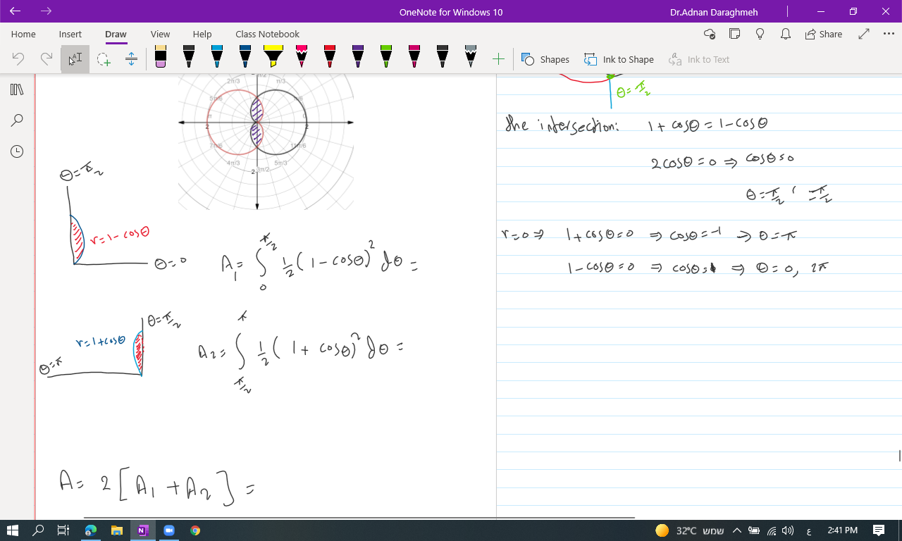Select the Lasso Select tool
Viewport: 902px width, 541px height.
104,59
